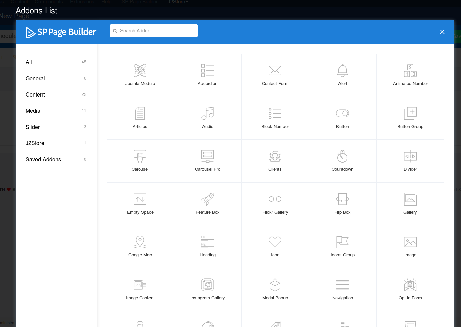This screenshot has height=327, width=461.
Task: View the J2Store addons category
Action: tap(56, 143)
